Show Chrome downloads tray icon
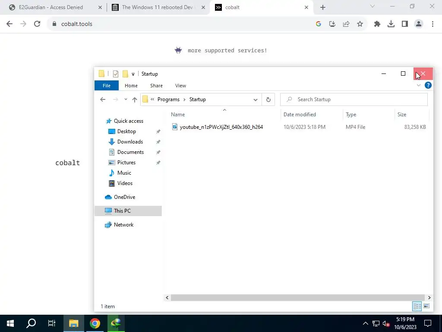The image size is (442, 332). 391,24
